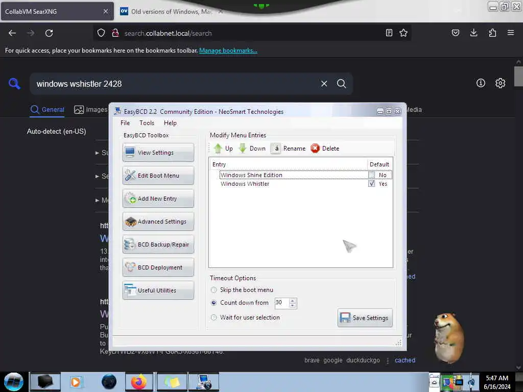
Task: Open Useful Utilities section
Action: click(158, 290)
